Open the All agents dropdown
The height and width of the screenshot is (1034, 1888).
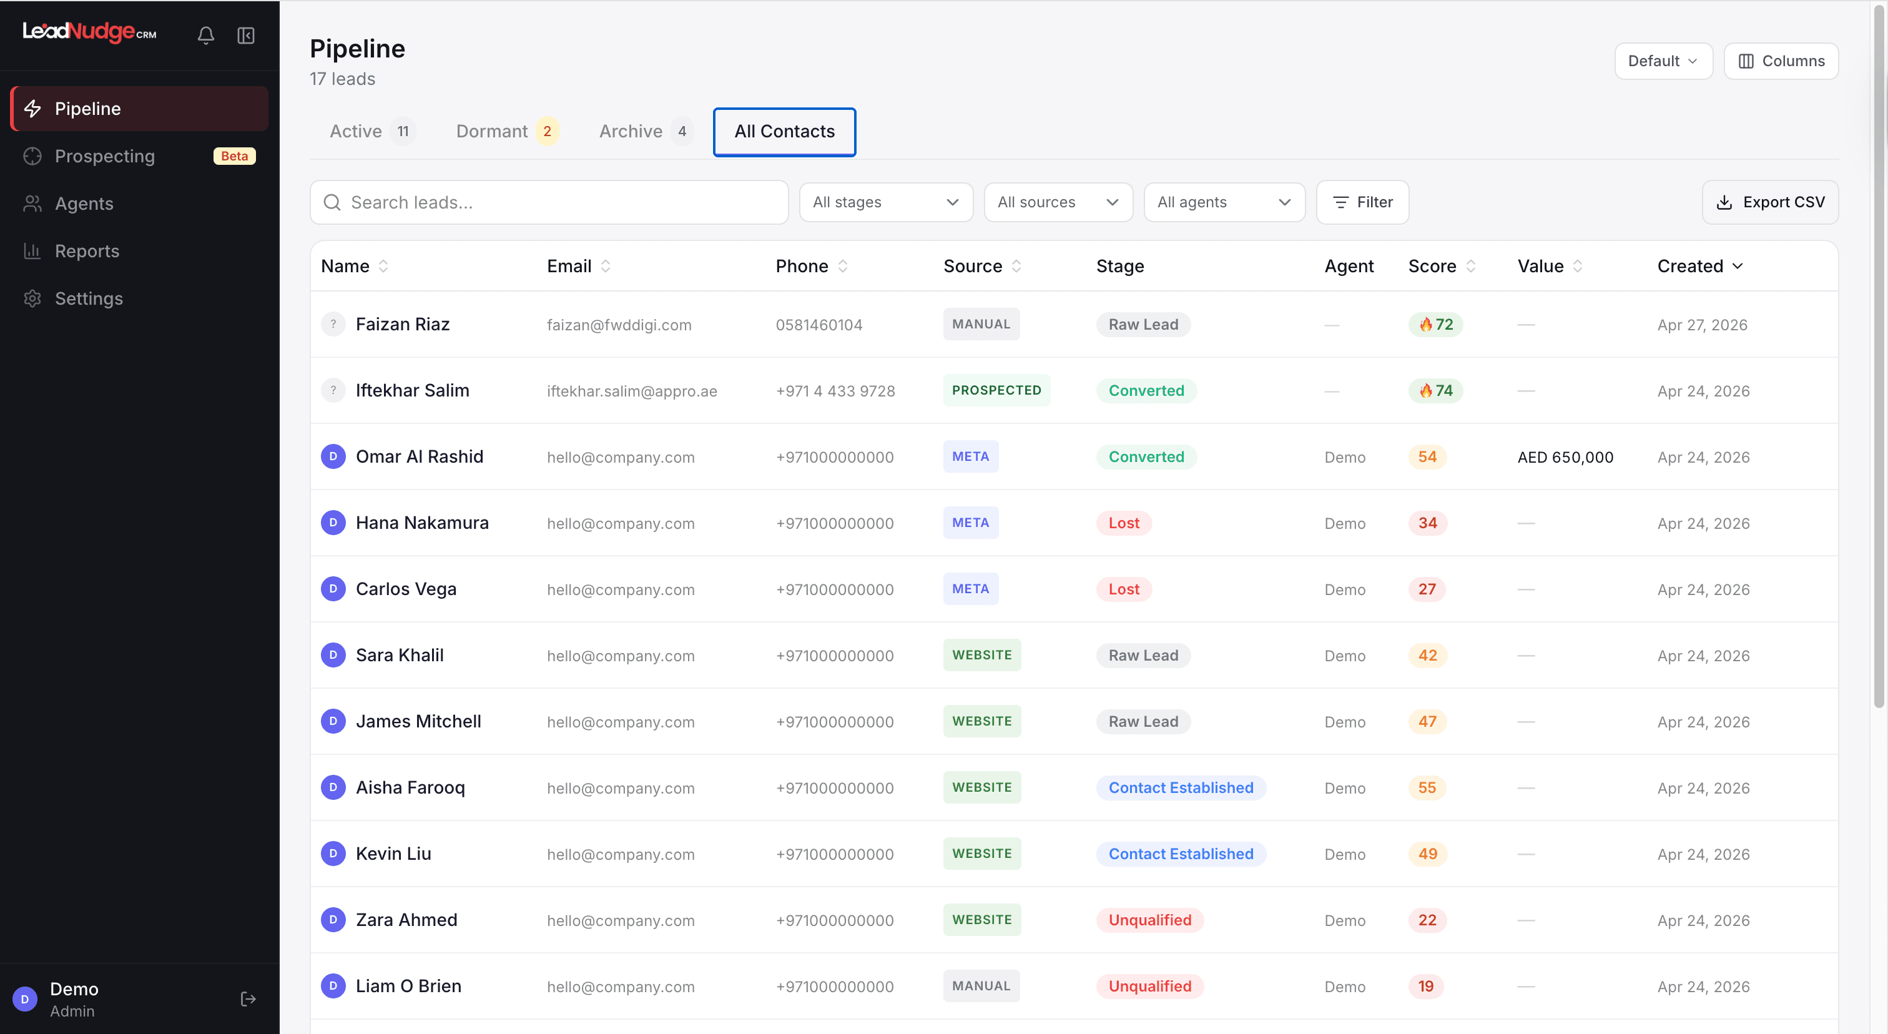coord(1224,202)
